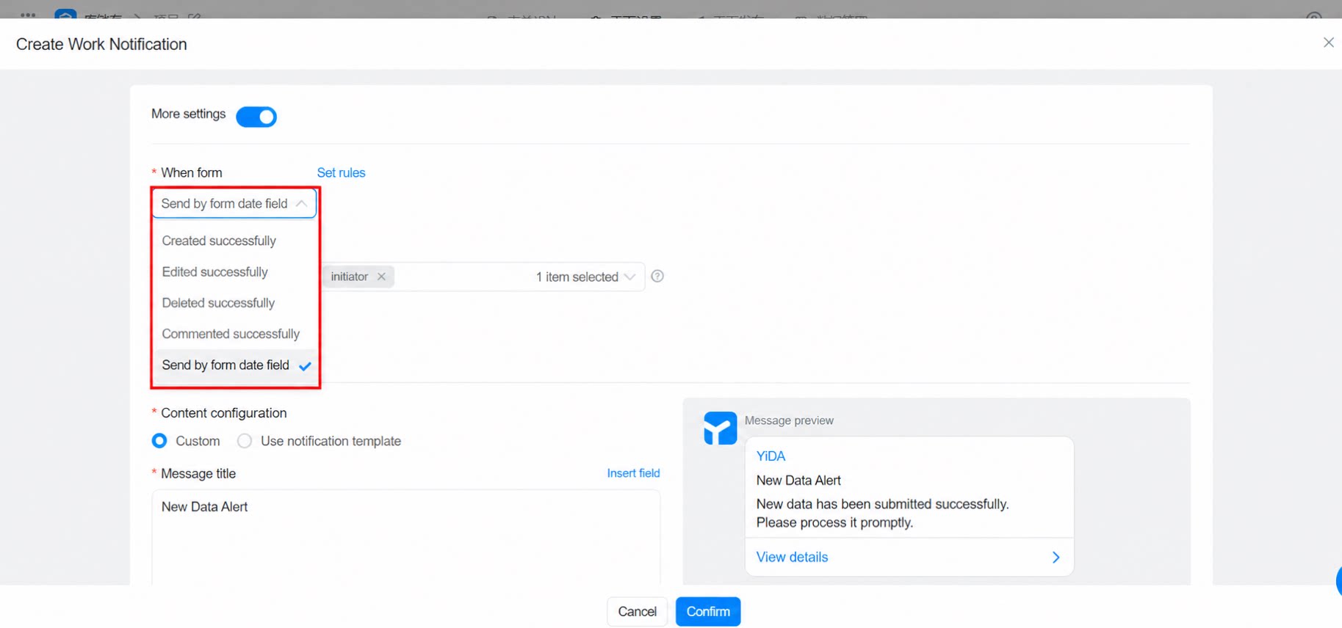This screenshot has width=1342, height=628.
Task: Close the Create Work Notification dialog
Action: point(1328,43)
